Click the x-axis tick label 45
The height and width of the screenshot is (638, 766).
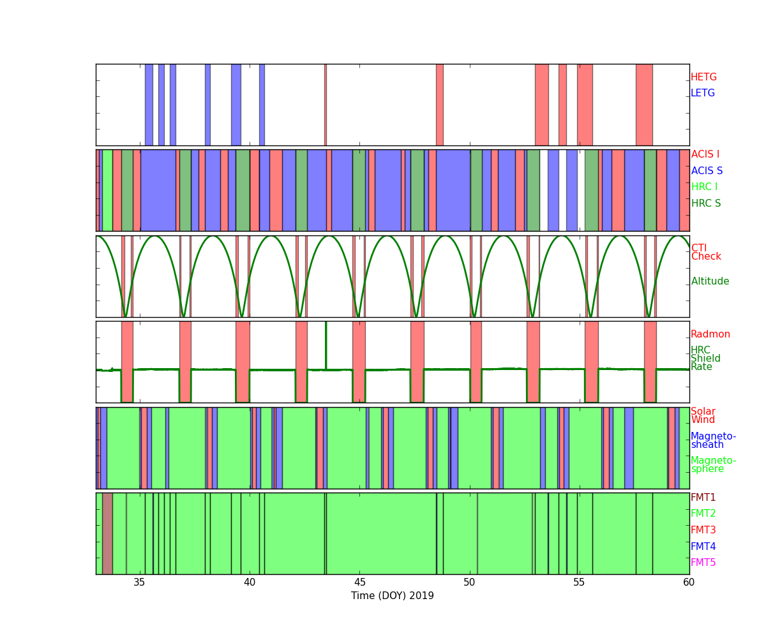[x=359, y=582]
